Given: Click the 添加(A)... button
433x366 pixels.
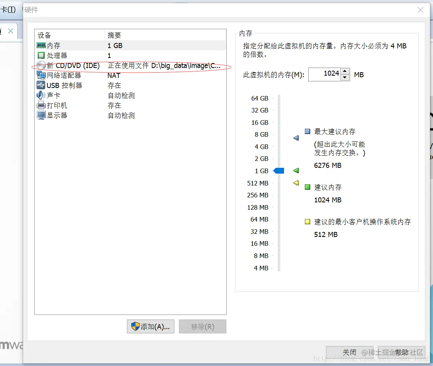Looking at the screenshot, I should pos(150,326).
